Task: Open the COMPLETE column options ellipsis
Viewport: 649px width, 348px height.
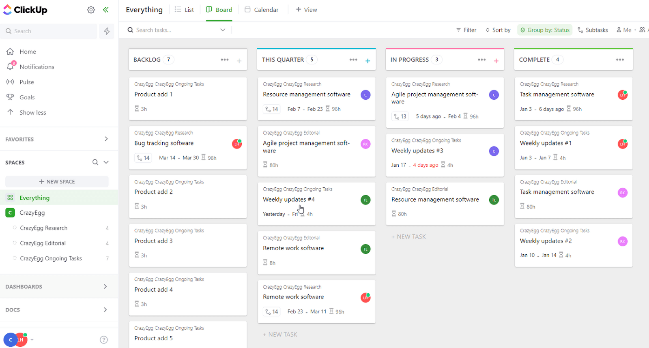Action: 620,60
